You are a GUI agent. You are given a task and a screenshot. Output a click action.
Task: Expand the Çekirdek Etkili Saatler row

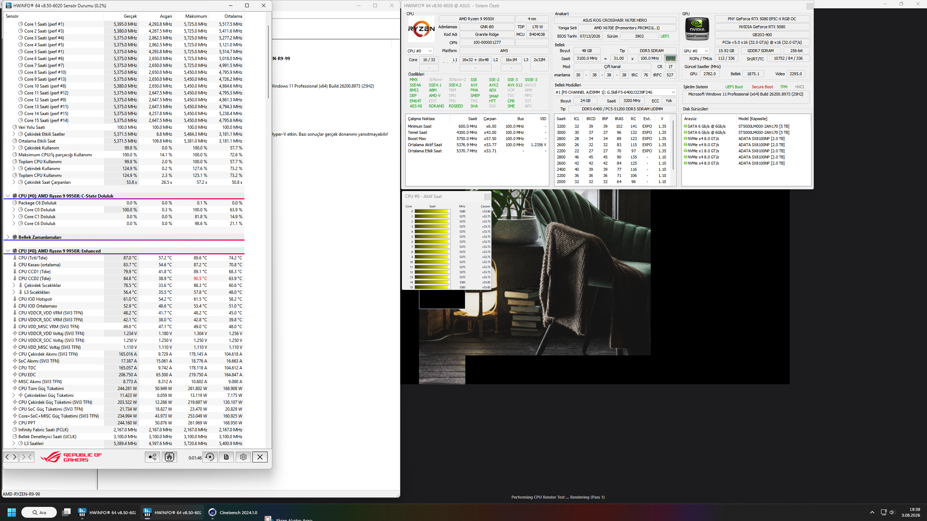tap(14, 134)
